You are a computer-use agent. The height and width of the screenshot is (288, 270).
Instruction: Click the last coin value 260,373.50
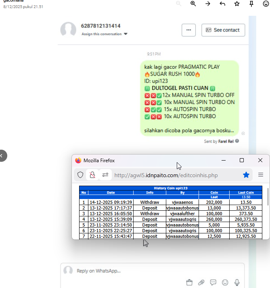(x=246, y=219)
